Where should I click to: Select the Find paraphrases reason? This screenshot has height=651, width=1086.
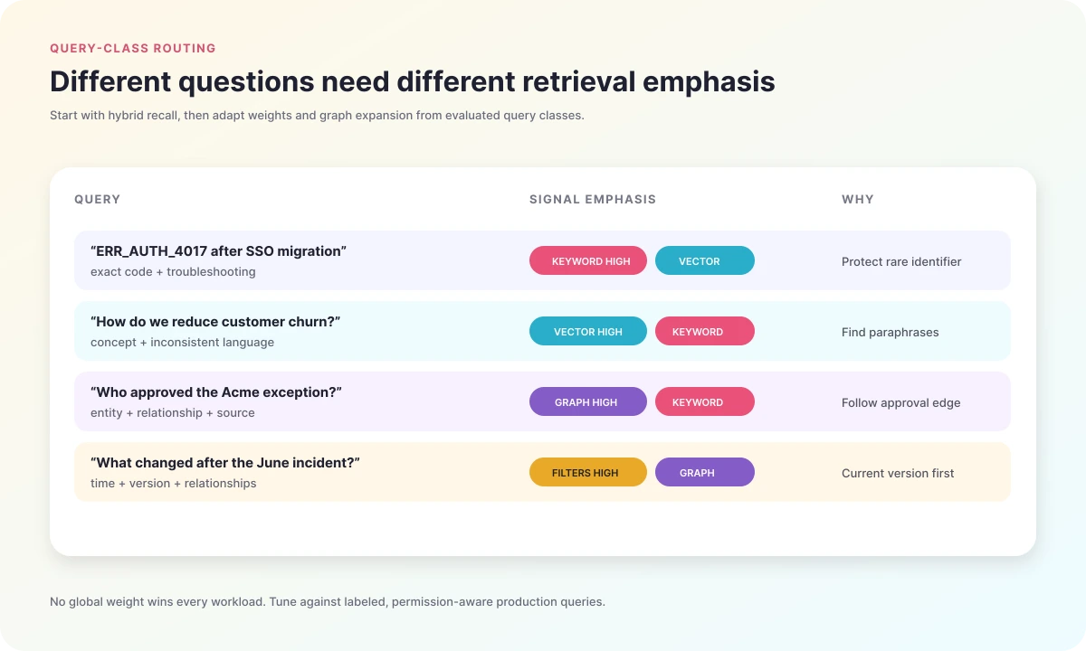tap(891, 332)
